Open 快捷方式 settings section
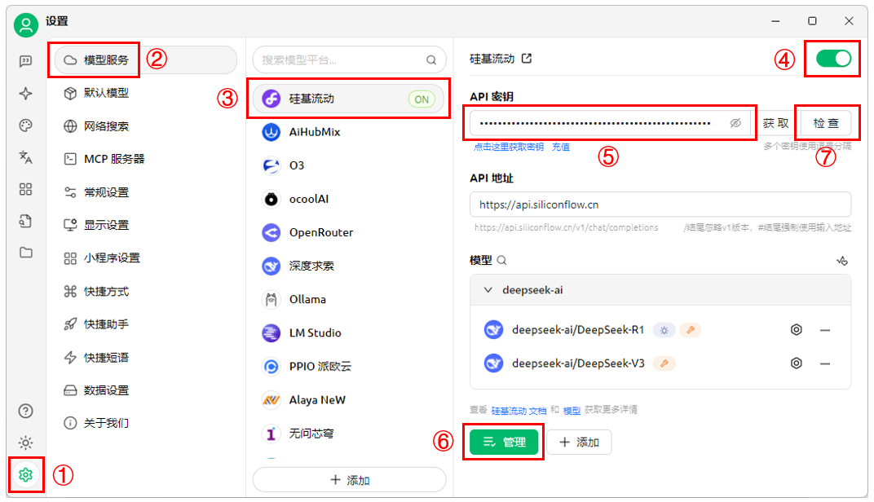 tap(146, 292)
